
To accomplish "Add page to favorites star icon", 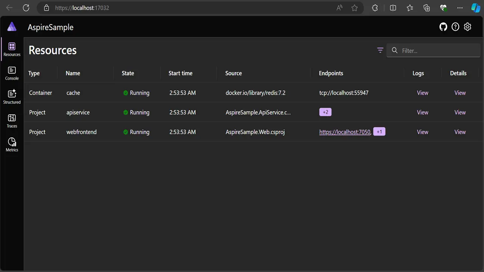I will click(x=354, y=8).
